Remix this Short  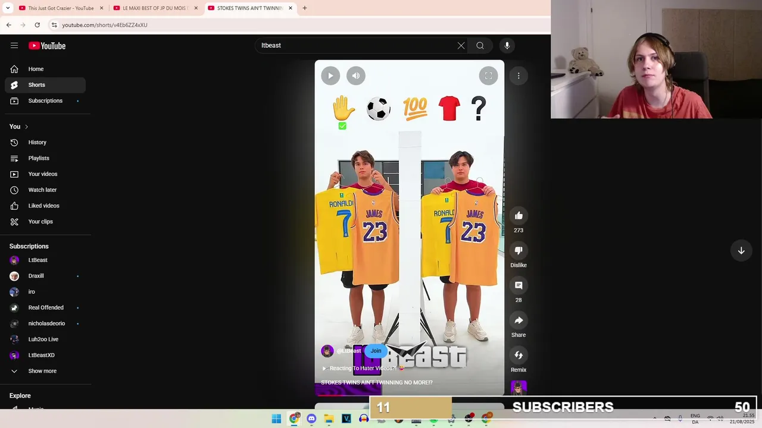(519, 355)
